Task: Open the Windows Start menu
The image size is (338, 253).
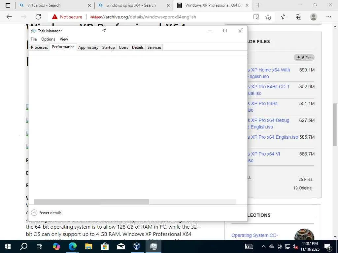Action: (8, 246)
